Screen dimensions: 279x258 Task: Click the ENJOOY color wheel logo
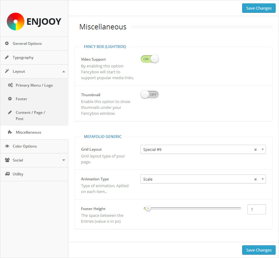coord(15,21)
